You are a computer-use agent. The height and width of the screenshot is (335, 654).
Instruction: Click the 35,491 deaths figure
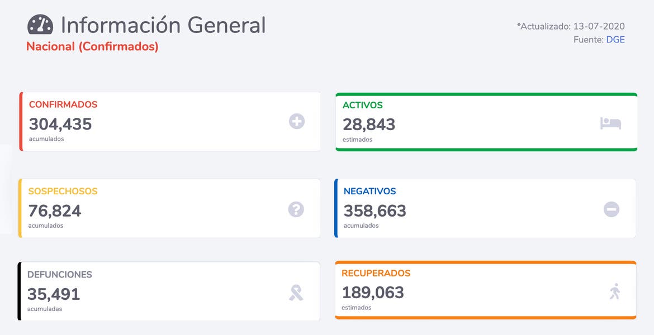(54, 294)
